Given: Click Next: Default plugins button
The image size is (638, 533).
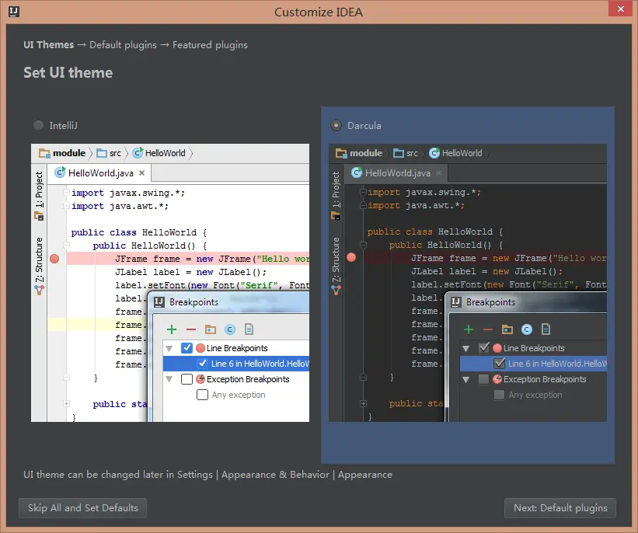Looking at the screenshot, I should tap(560, 508).
